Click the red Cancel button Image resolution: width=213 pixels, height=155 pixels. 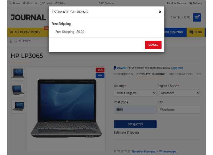pyautogui.click(x=153, y=45)
